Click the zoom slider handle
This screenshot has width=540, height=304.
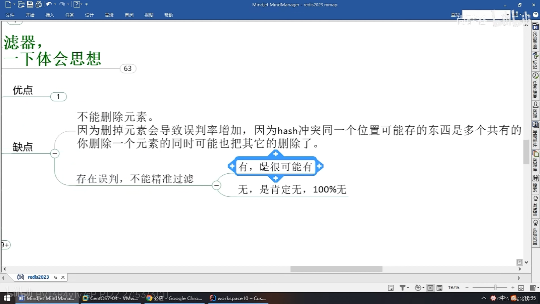coord(496,287)
